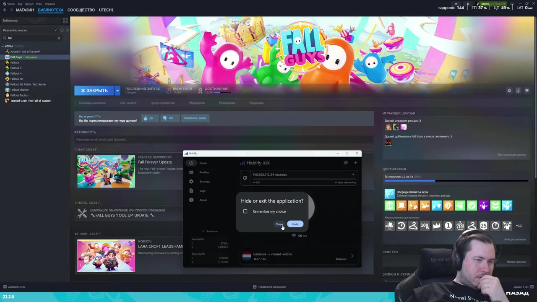Open the Steam menu

pos(11,4)
